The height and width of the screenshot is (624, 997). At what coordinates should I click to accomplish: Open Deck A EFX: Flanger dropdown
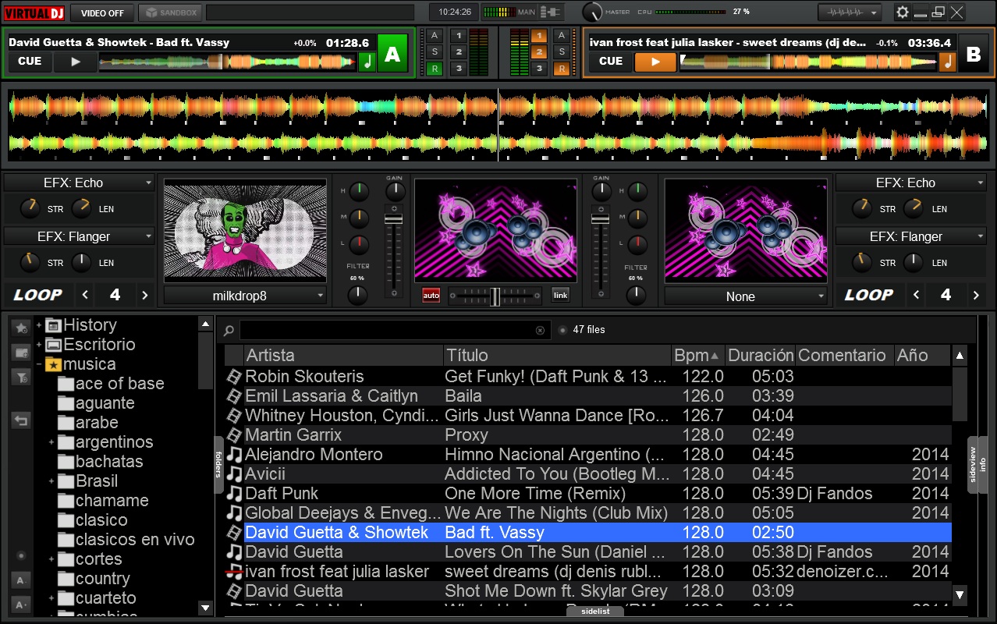(x=80, y=236)
